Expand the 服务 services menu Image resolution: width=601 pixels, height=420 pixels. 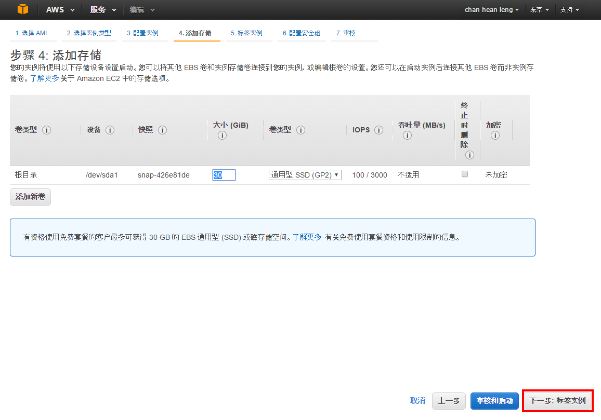point(103,9)
